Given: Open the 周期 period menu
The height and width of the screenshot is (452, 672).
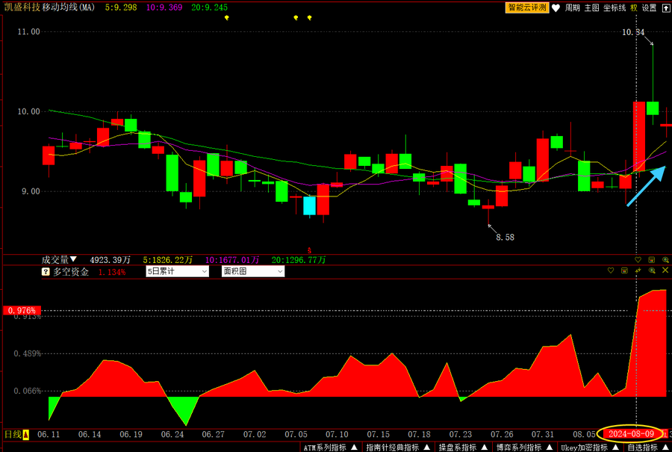Looking at the screenshot, I should (572, 7).
